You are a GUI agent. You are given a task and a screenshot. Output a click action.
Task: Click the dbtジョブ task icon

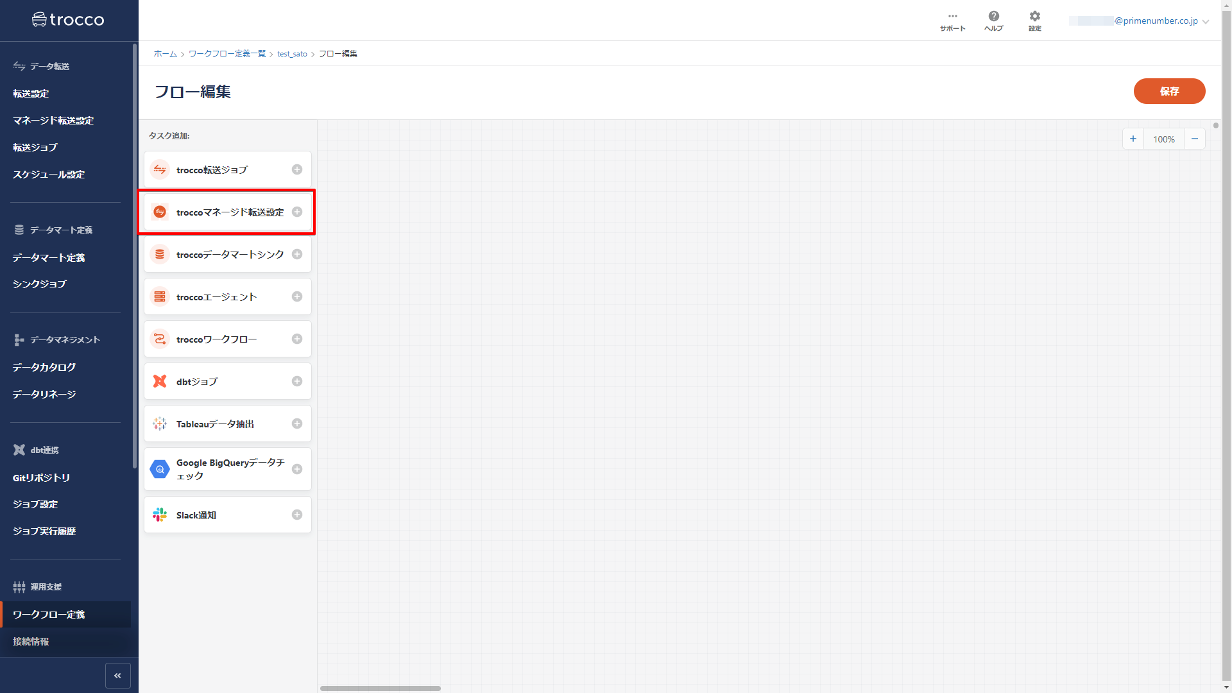(160, 381)
